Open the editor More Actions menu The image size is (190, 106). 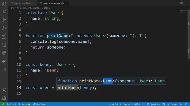(x=186, y=3)
